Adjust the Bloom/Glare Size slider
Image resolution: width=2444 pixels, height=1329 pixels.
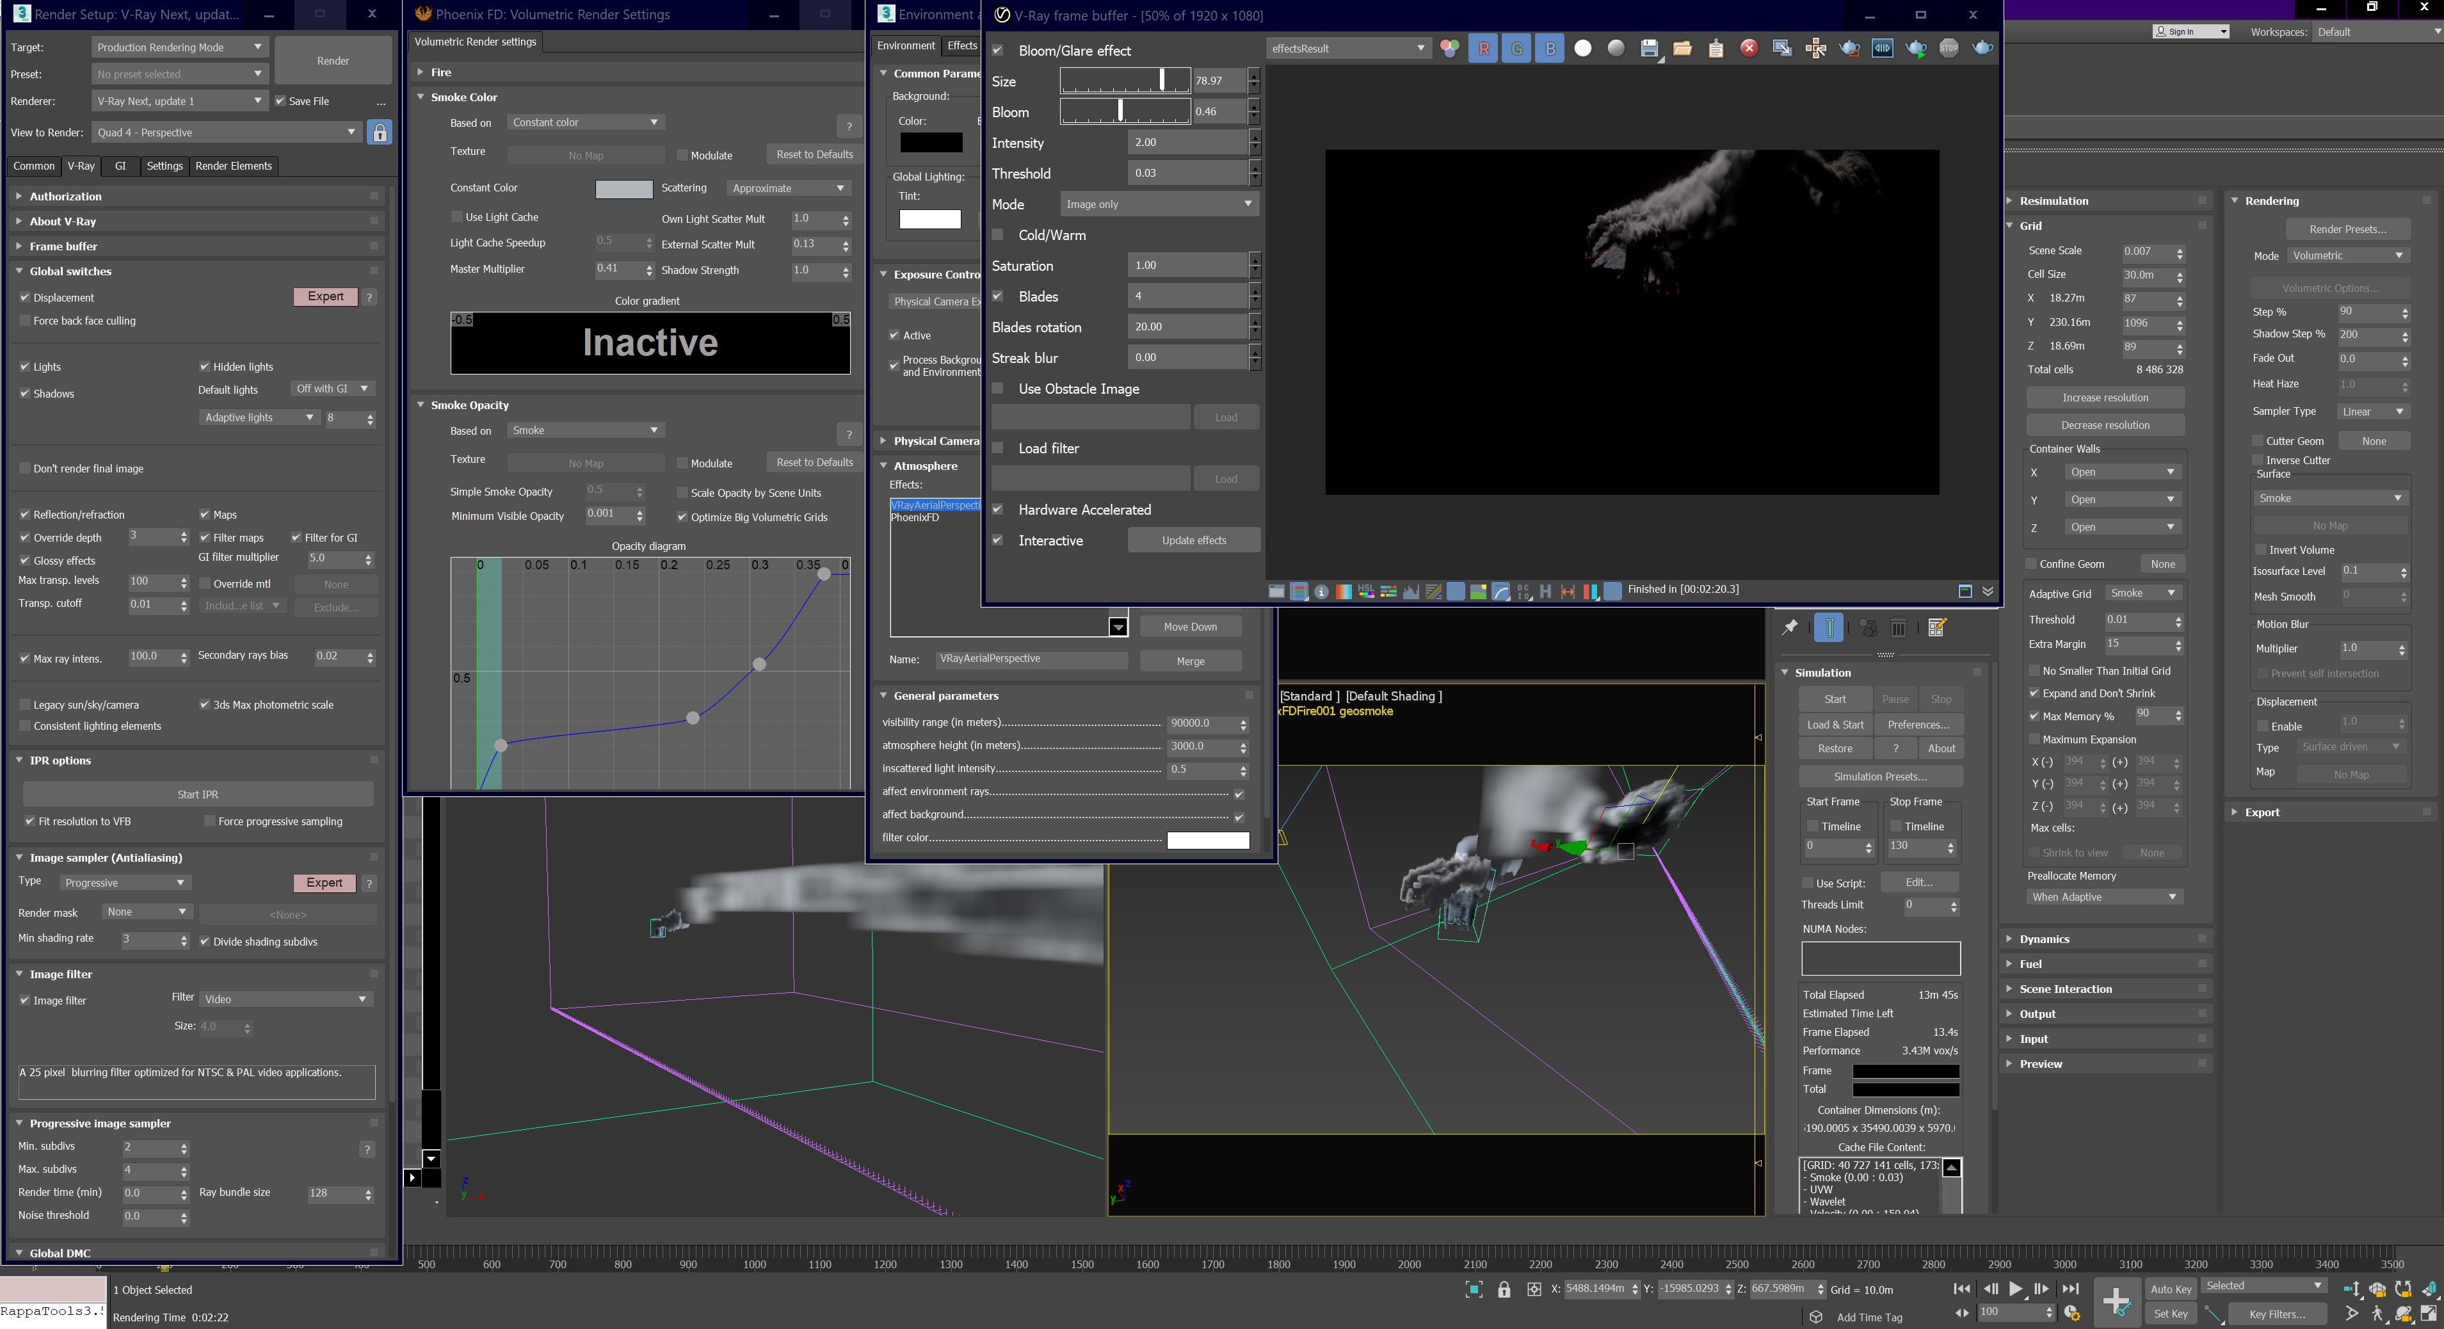1125,81
